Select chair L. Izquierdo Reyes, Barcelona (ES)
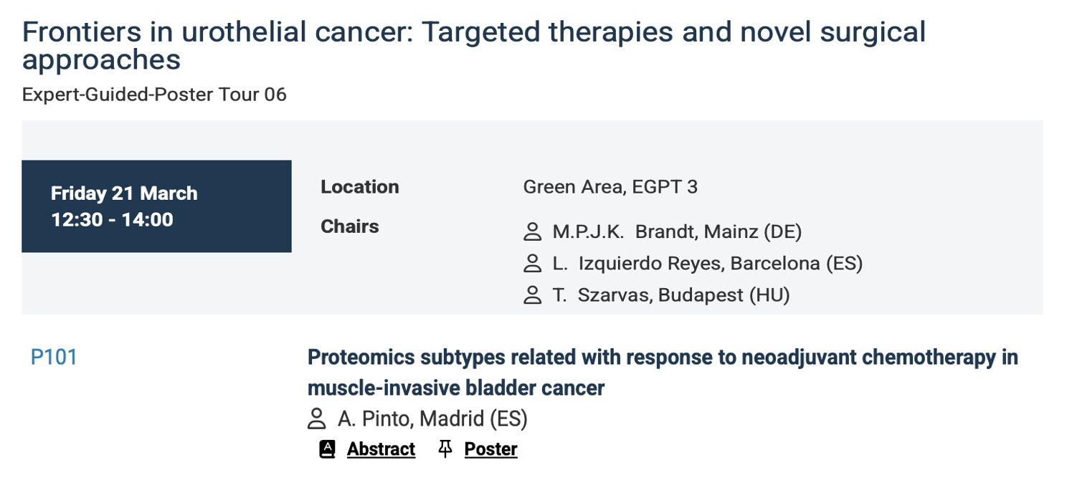This screenshot has width=1067, height=493. pos(707,264)
